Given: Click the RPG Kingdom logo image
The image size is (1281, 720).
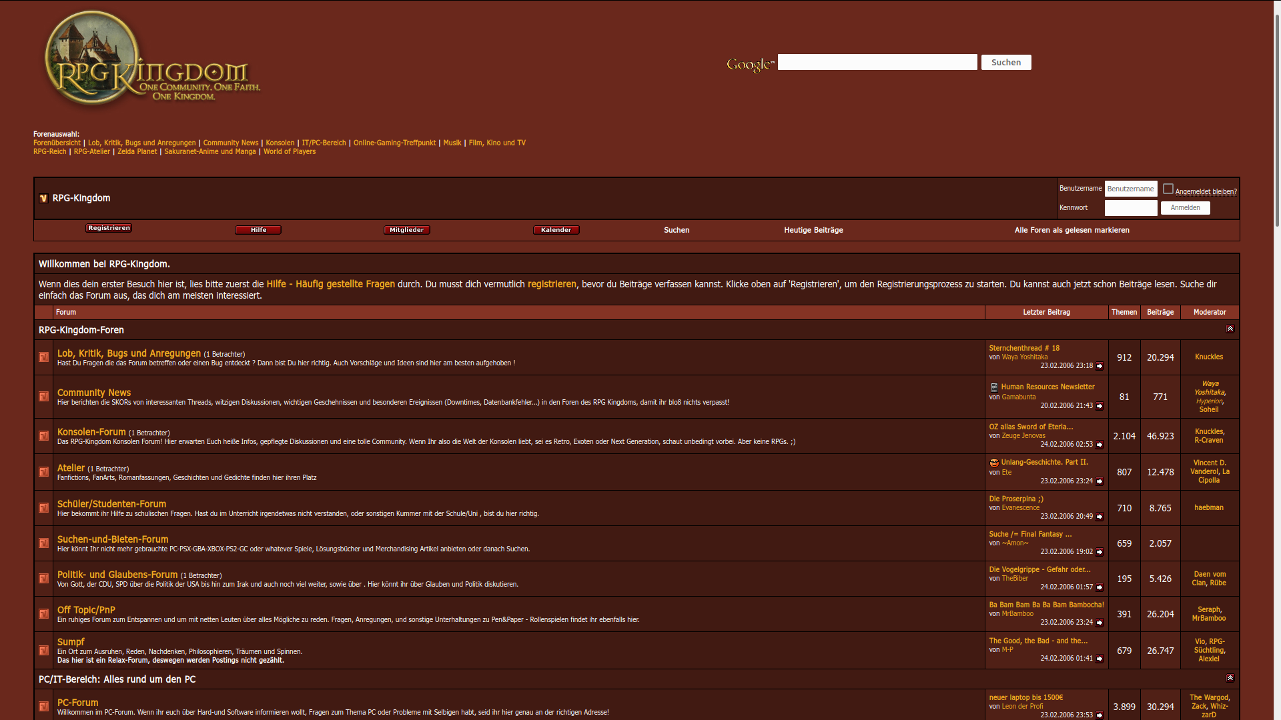Looking at the screenshot, I should (151, 59).
